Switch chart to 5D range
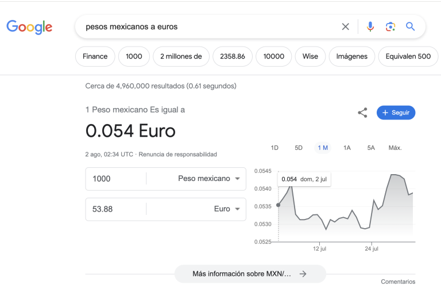Image resolution: width=441 pixels, height=304 pixels. pos(299,148)
